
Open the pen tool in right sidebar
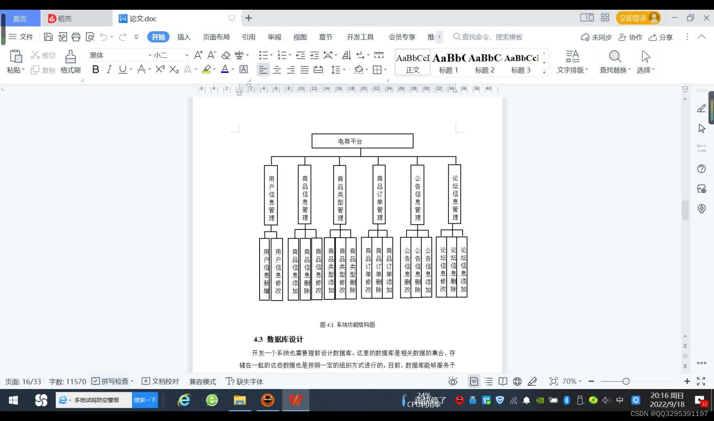[702, 108]
